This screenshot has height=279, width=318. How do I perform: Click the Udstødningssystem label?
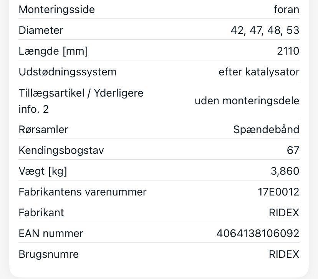click(x=67, y=72)
